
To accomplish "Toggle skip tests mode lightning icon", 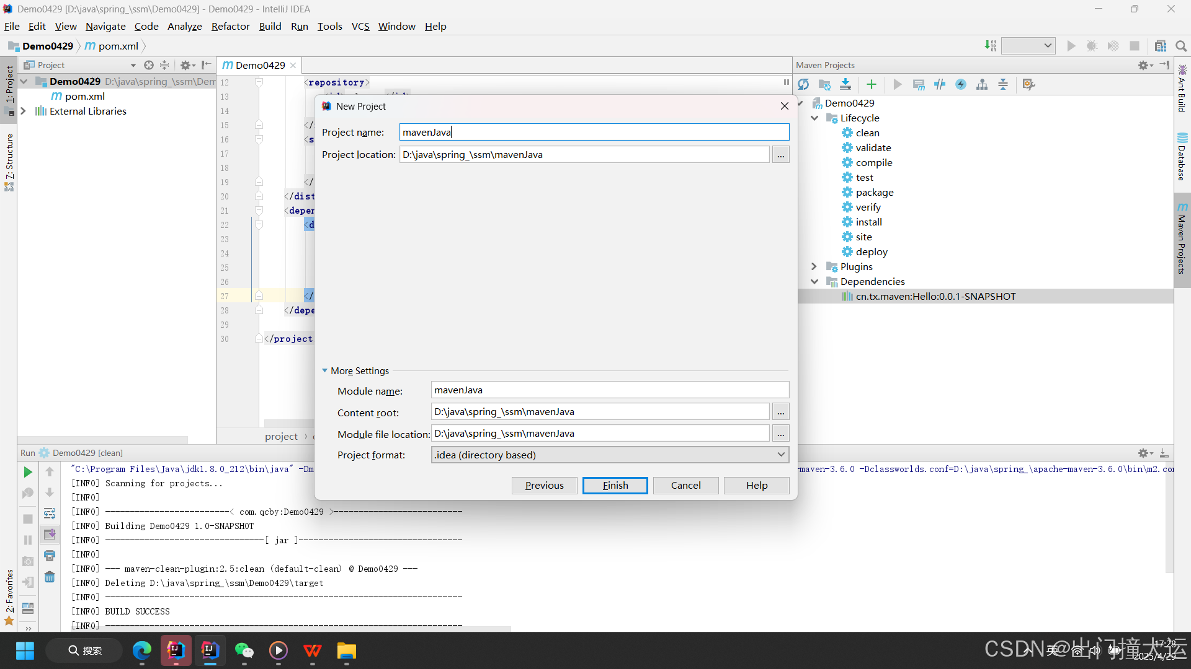I will [x=961, y=84].
